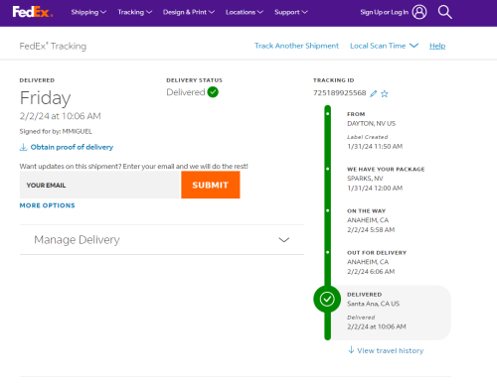Click 'SPARKS, NV' location text
The width and height of the screenshot is (497, 388).
(x=365, y=179)
